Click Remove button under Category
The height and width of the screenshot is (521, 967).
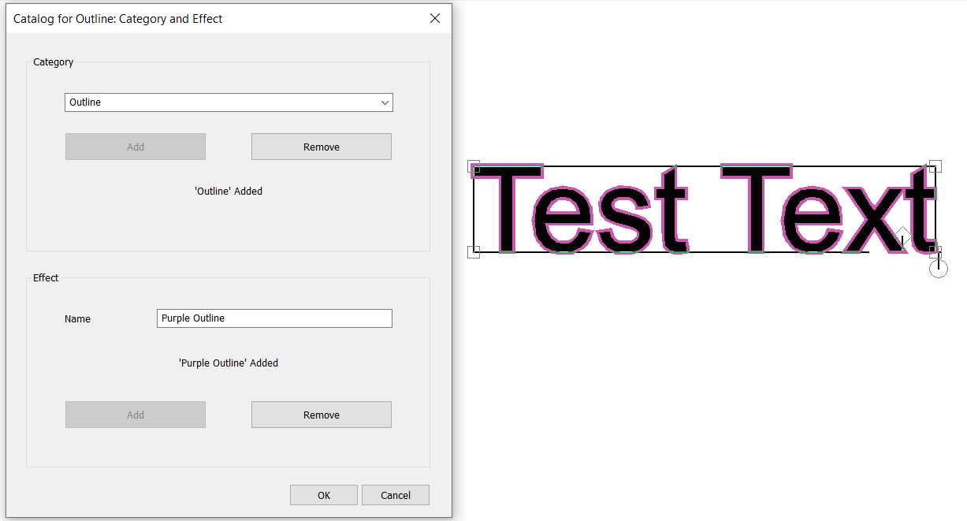322,147
